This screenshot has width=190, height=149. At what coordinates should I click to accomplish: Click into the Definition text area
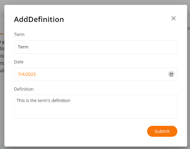tap(96, 107)
